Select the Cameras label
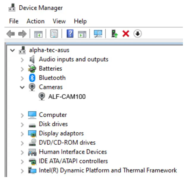Viewport: 196px width, 180px height. pos(51,87)
